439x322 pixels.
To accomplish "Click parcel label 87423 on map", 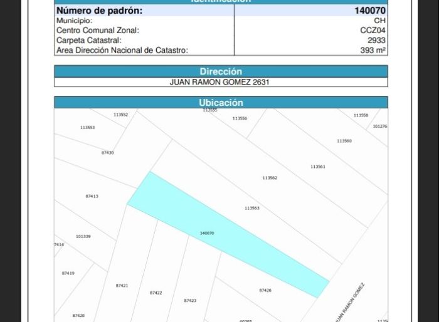I will click(x=190, y=301).
